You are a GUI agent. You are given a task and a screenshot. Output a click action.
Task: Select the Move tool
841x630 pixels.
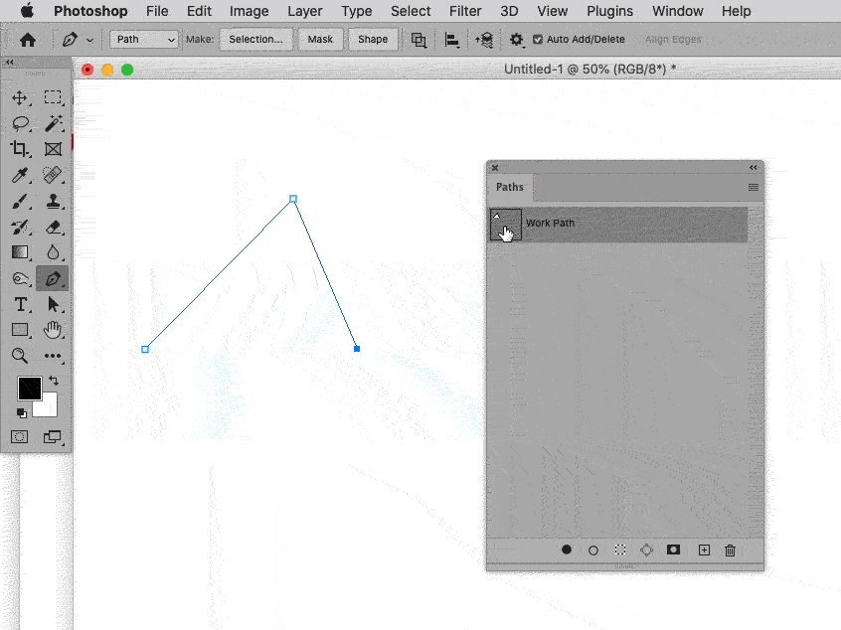point(20,97)
